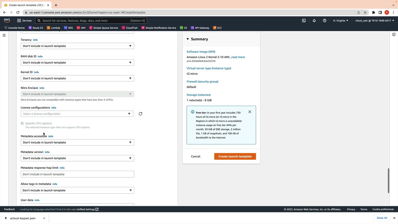
Task: Open the Software Image (AMI) summary link
Action: (201, 52)
